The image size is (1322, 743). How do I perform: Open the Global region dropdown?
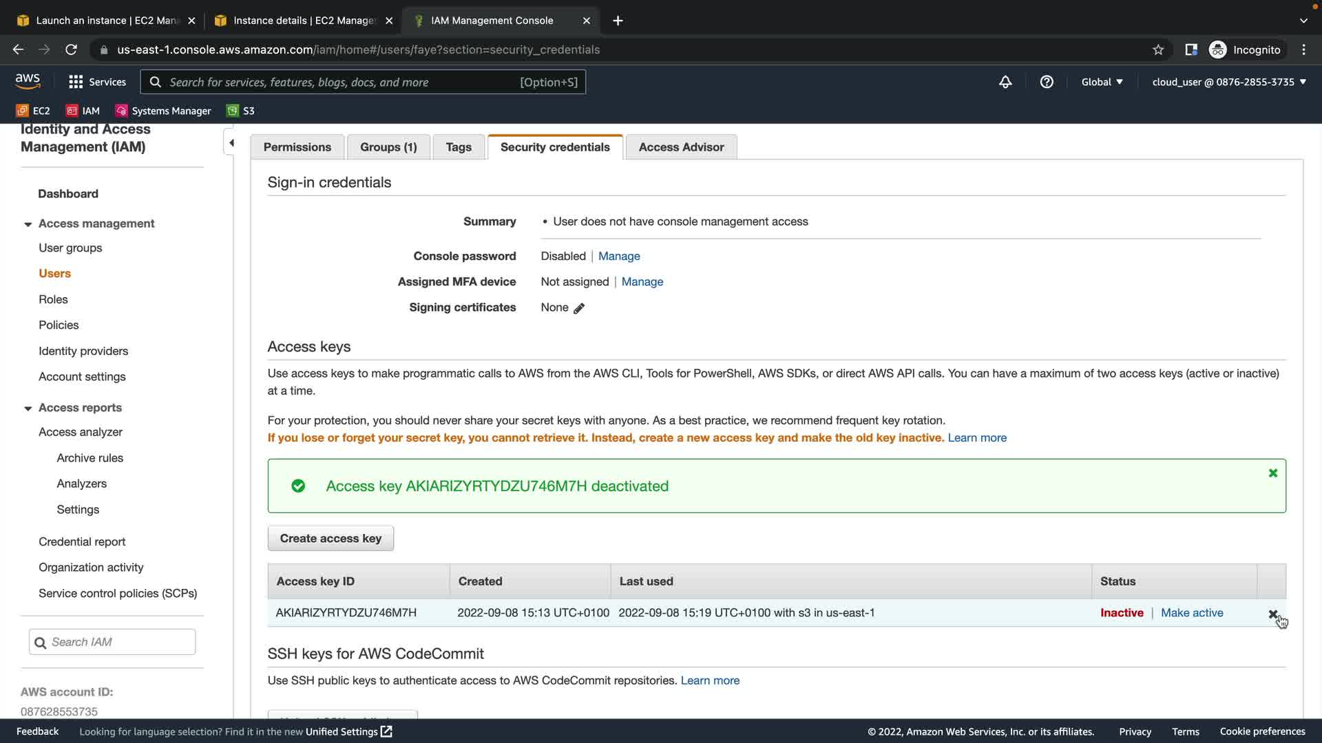click(x=1102, y=82)
